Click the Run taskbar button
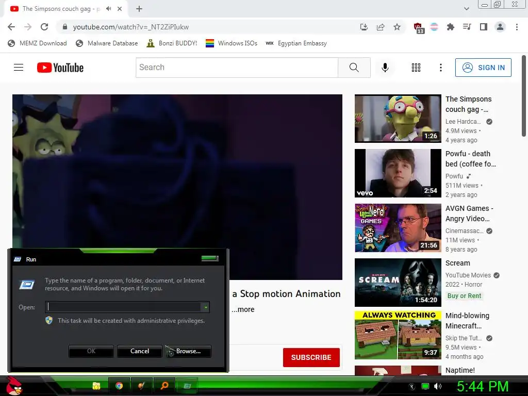528x396 pixels. click(x=187, y=386)
